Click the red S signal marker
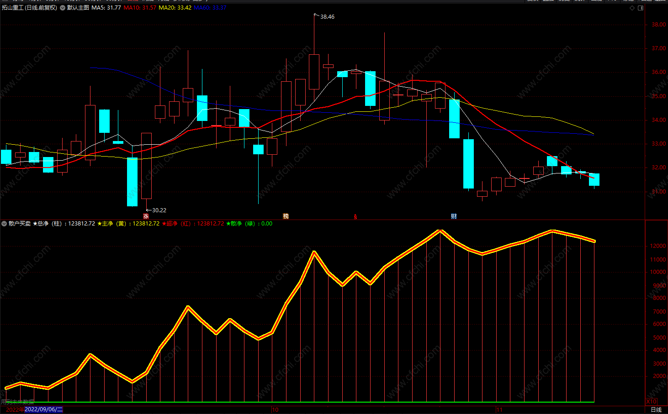This screenshot has width=668, height=414. click(355, 216)
